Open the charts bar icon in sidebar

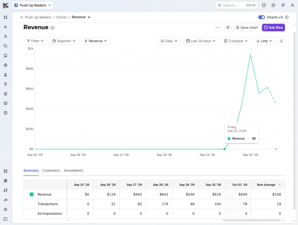5,27
